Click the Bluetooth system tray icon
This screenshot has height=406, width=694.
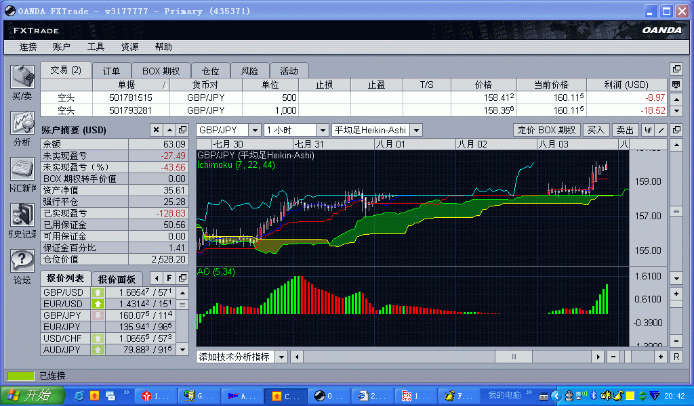point(594,395)
